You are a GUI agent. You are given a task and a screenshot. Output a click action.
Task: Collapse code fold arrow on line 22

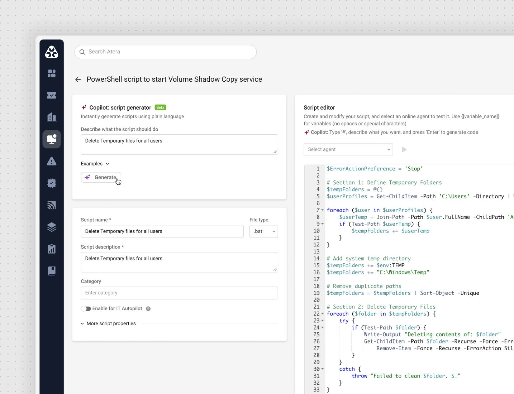323,314
